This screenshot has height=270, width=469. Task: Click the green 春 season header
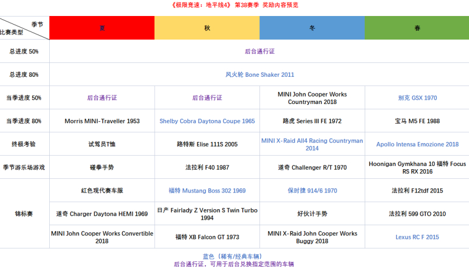pos(417,28)
